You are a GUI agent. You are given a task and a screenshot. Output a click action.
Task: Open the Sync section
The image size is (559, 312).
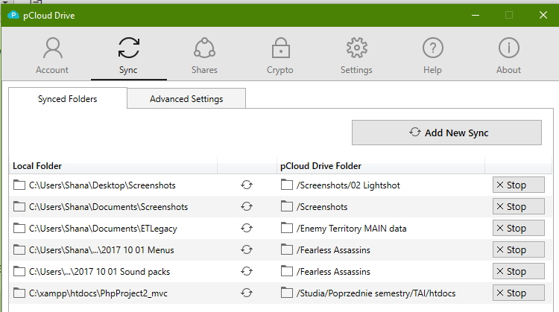pos(128,55)
